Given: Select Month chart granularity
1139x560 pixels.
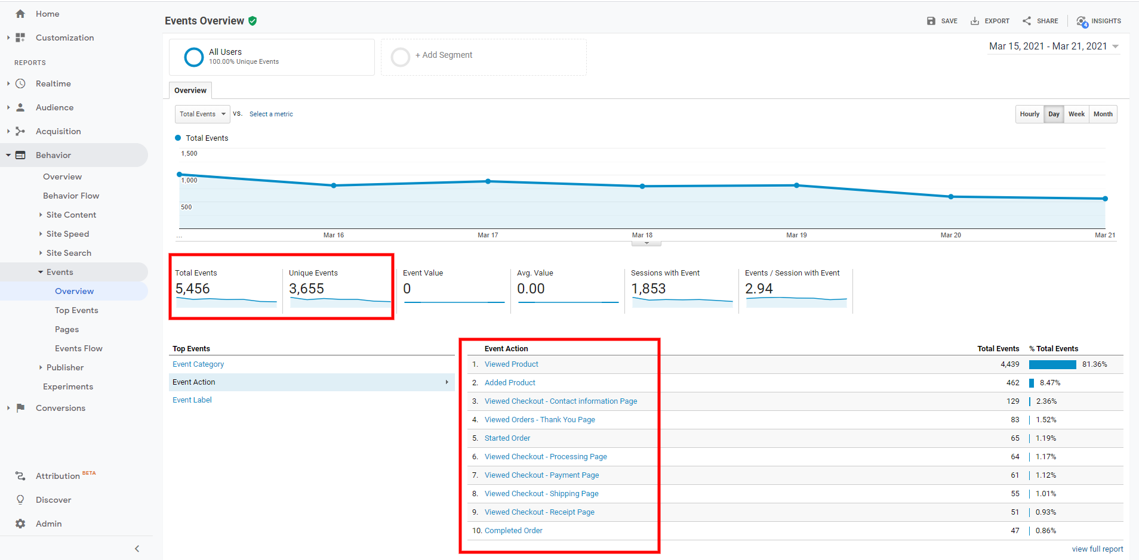Looking at the screenshot, I should (x=1103, y=114).
